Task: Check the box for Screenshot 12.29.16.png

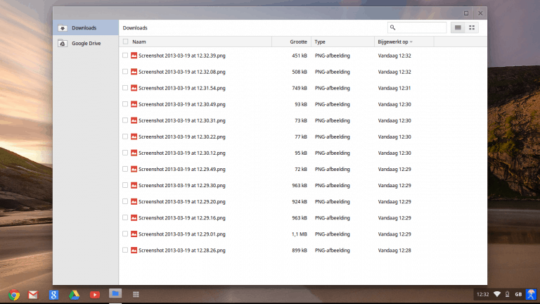Action: click(x=125, y=217)
